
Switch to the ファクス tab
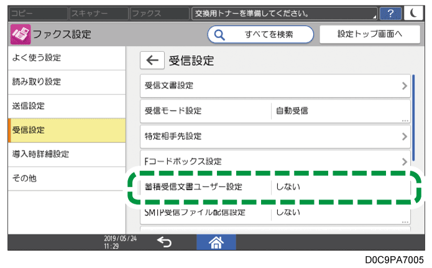[x=160, y=13]
